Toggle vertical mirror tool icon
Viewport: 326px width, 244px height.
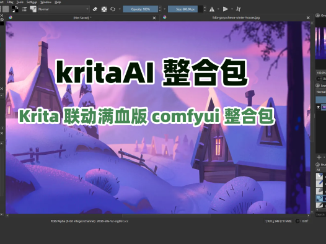click(226, 9)
